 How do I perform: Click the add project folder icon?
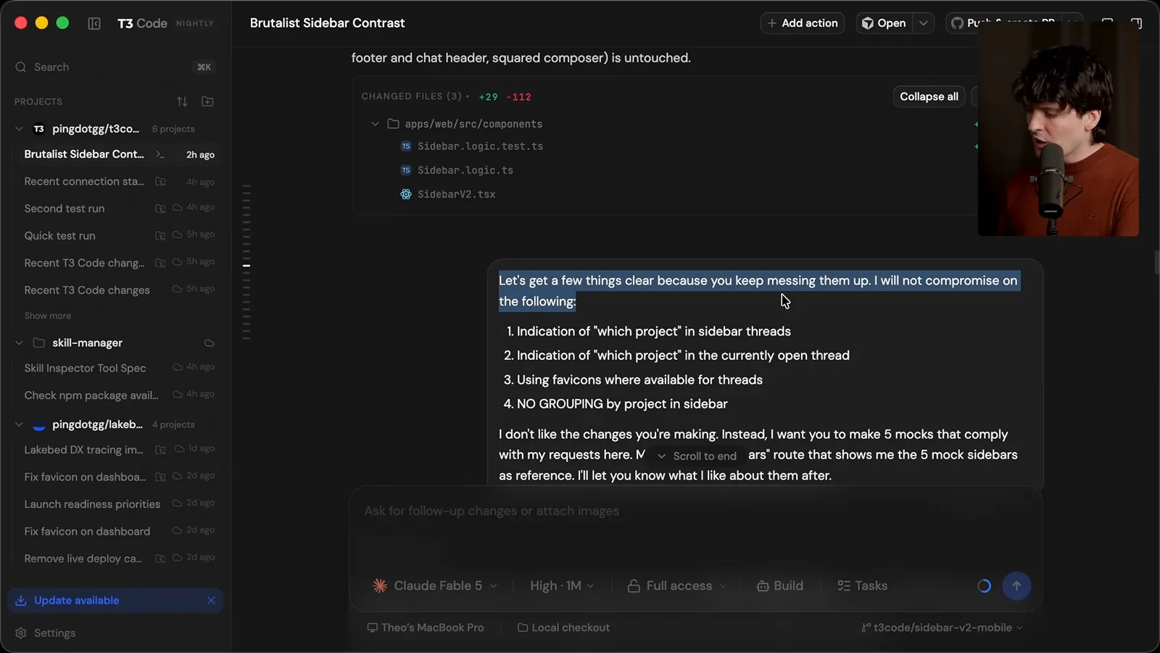pyautogui.click(x=207, y=102)
